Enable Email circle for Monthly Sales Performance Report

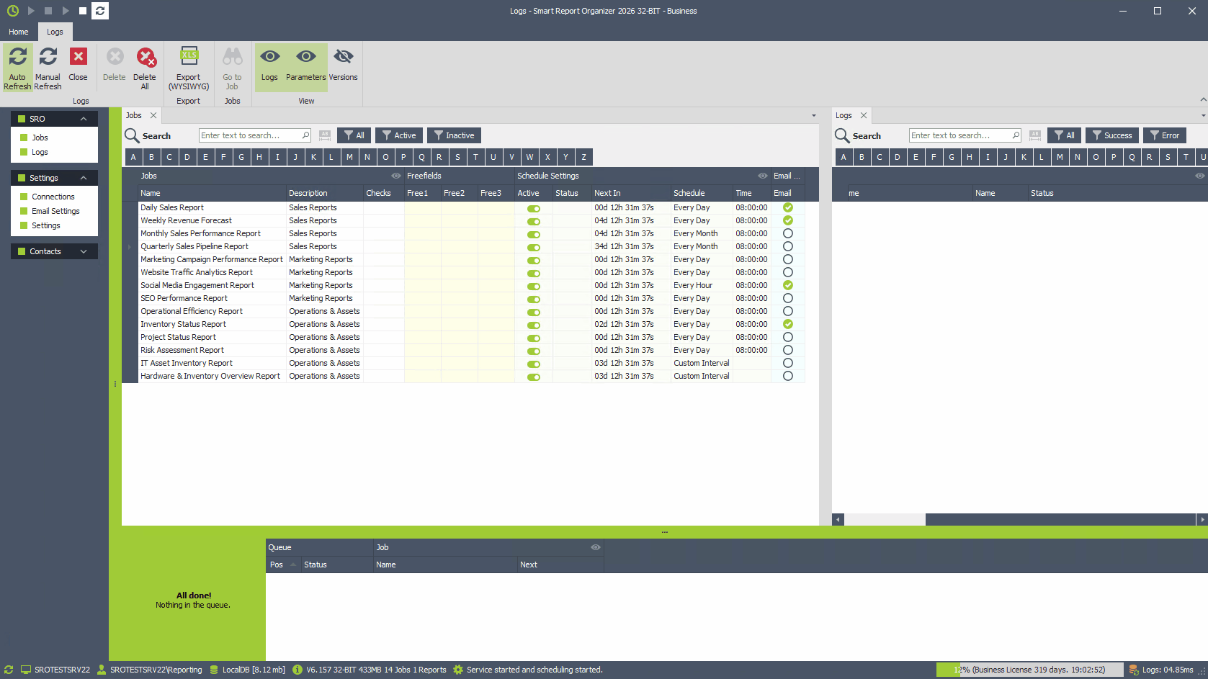[x=788, y=233]
